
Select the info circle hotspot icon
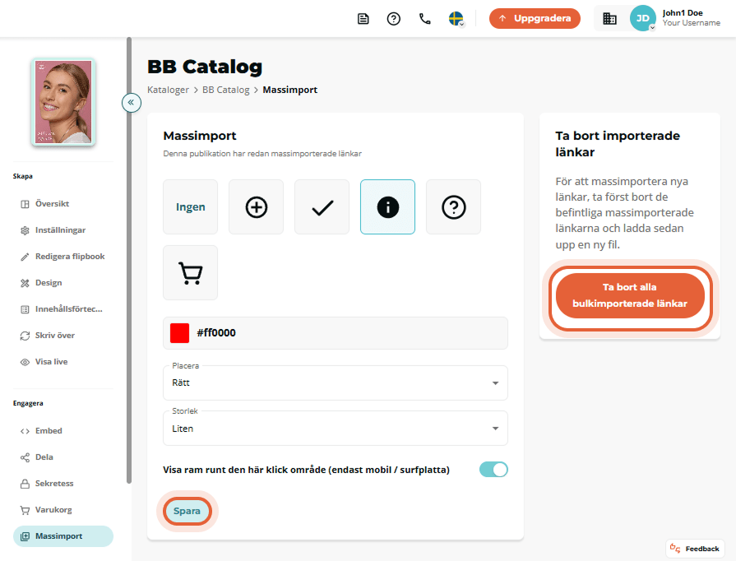click(x=387, y=207)
